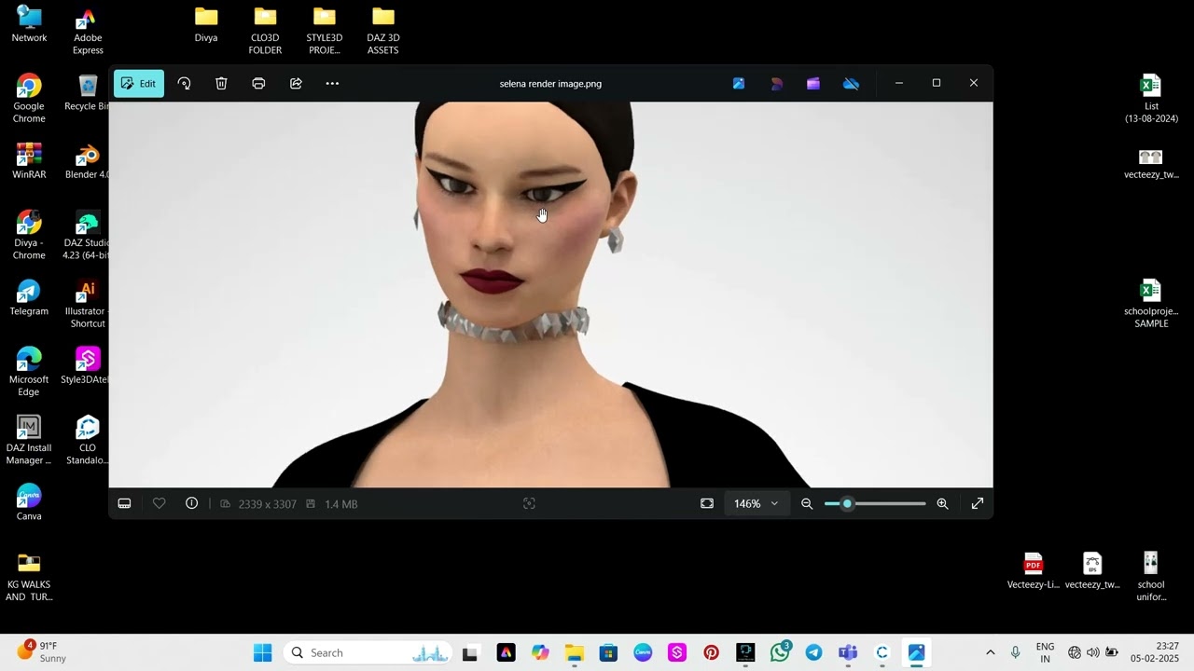Click on the rendered image of the model
The image size is (1194, 671).
tap(550, 294)
